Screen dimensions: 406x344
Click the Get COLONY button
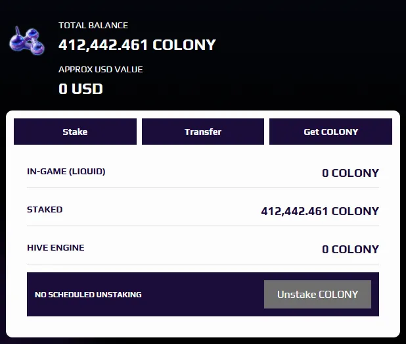tap(330, 132)
